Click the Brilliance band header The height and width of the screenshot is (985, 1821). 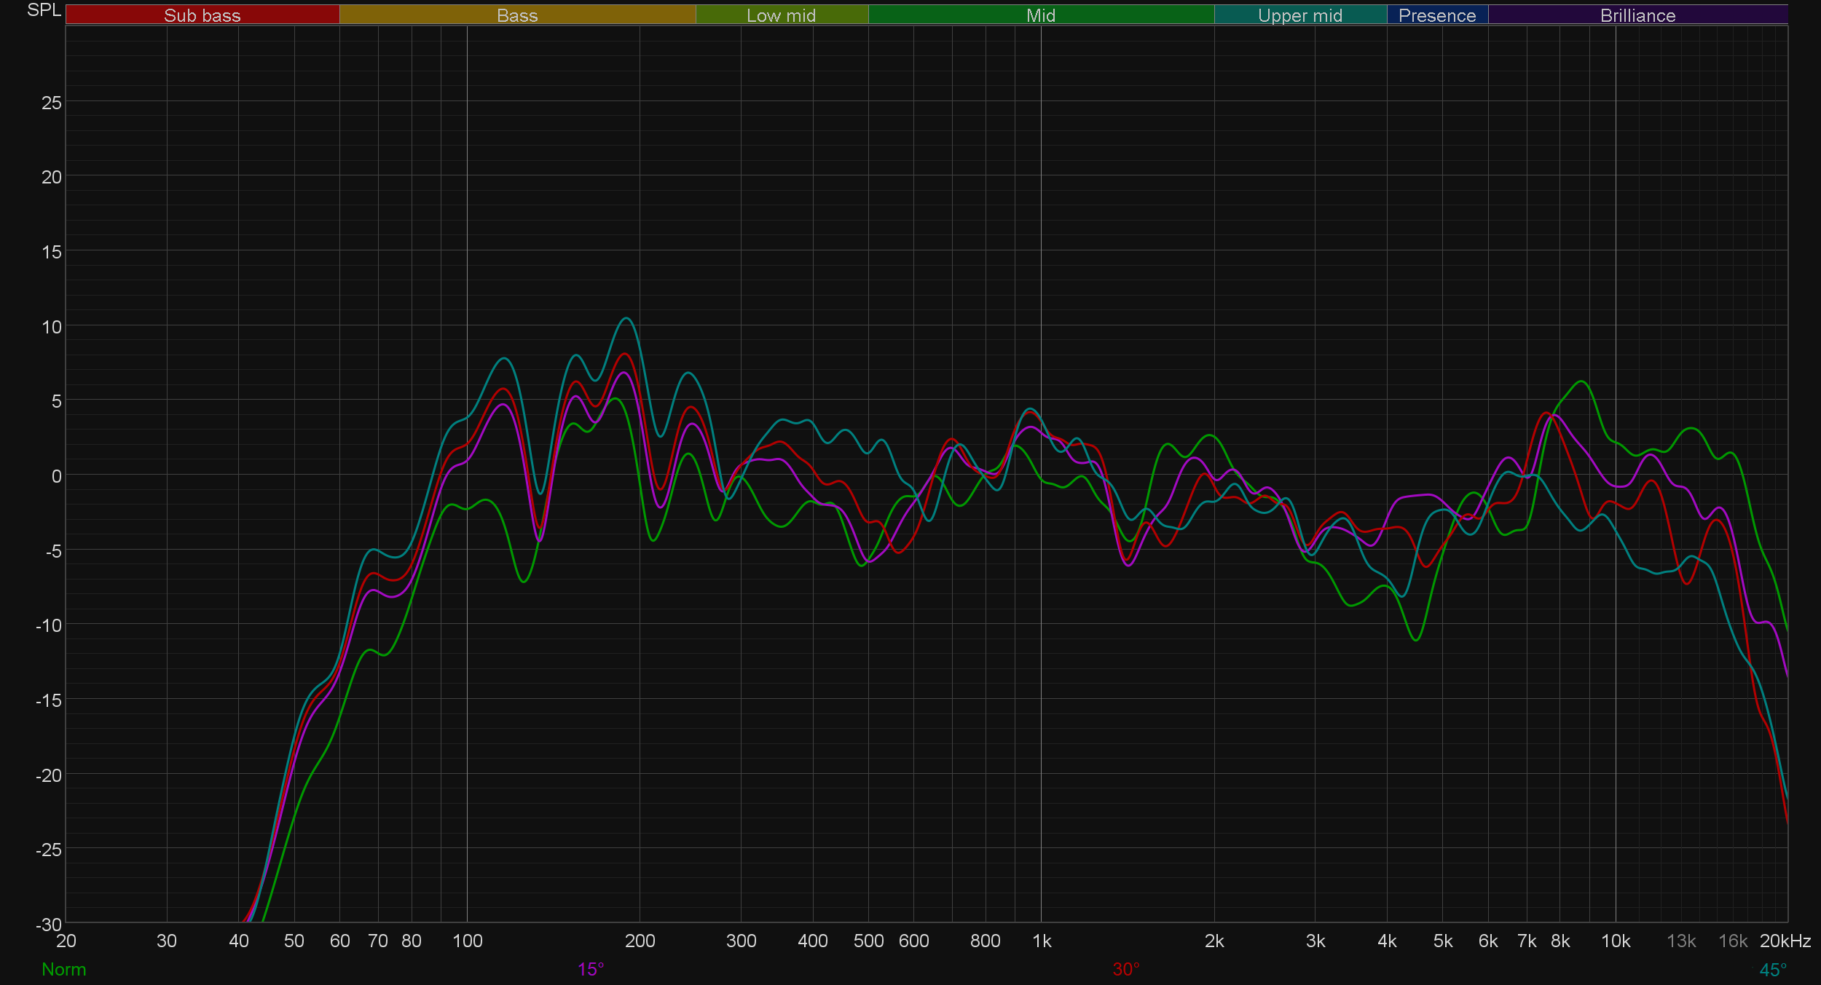[x=1637, y=15]
